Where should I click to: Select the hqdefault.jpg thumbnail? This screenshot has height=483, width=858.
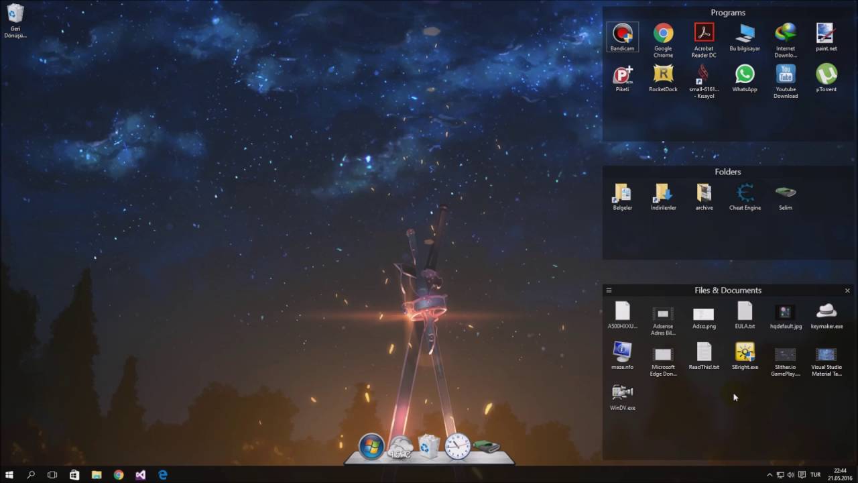point(786,316)
